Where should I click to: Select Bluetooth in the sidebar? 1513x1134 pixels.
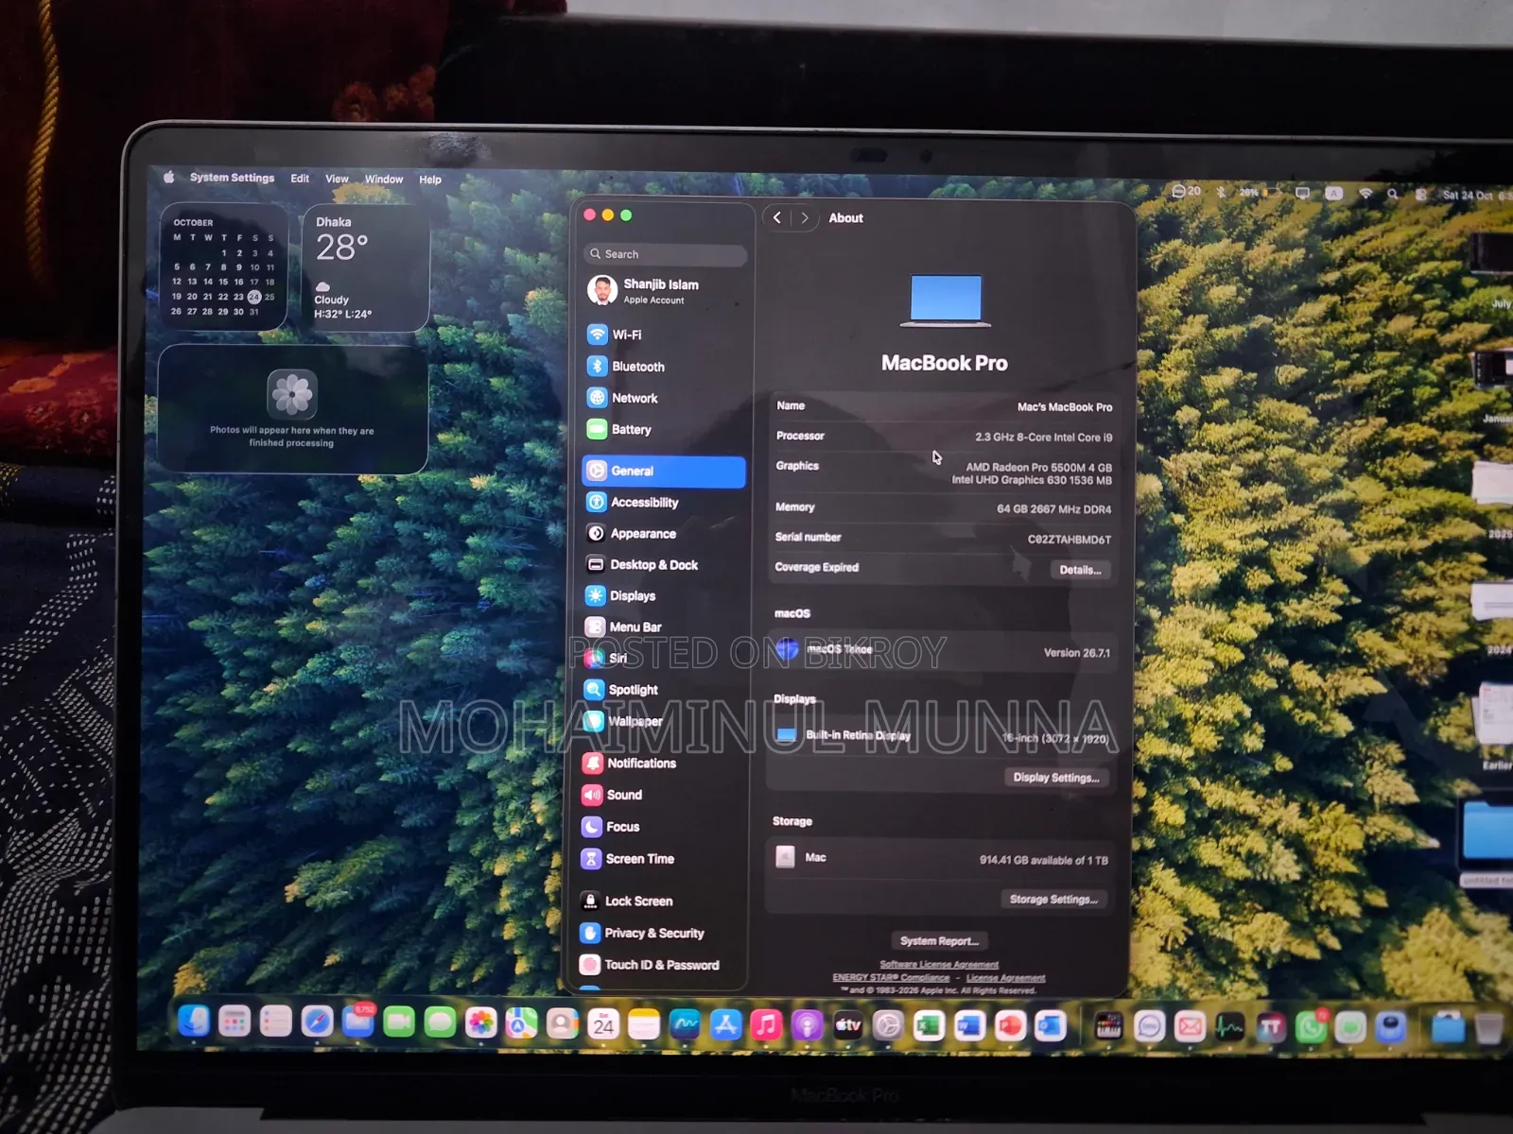[x=665, y=367]
